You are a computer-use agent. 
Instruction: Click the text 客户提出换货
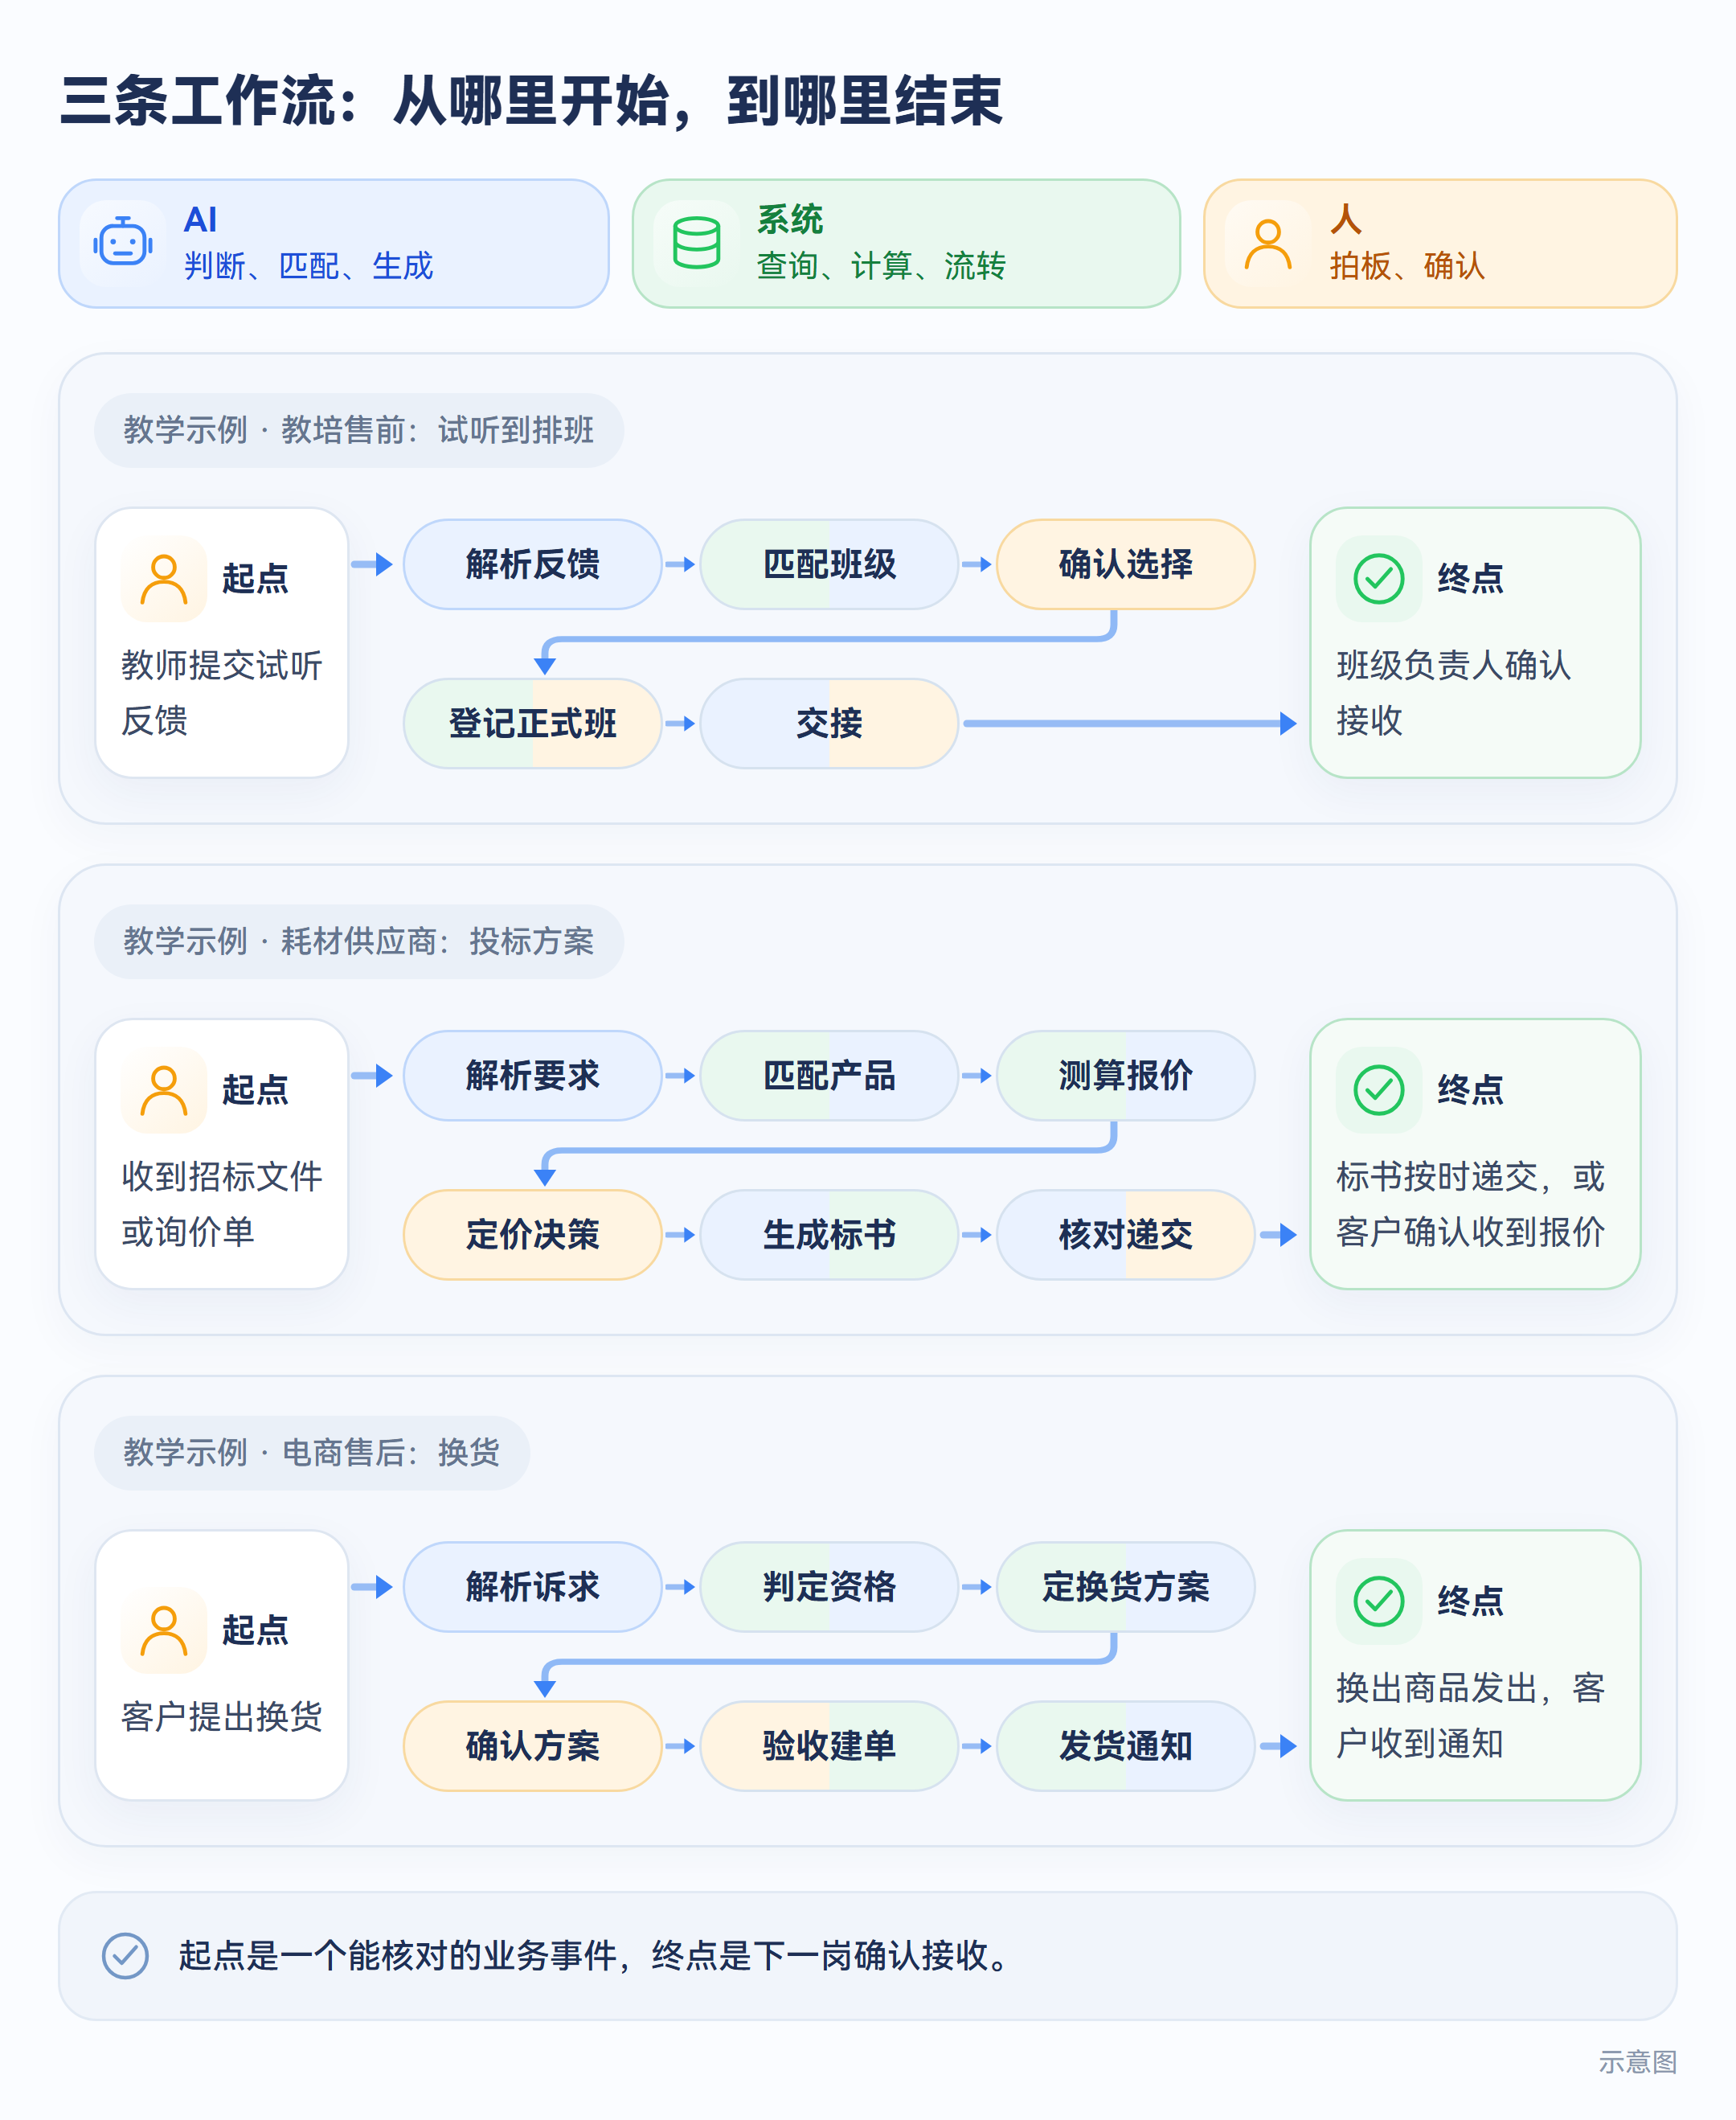pyautogui.click(x=221, y=1716)
